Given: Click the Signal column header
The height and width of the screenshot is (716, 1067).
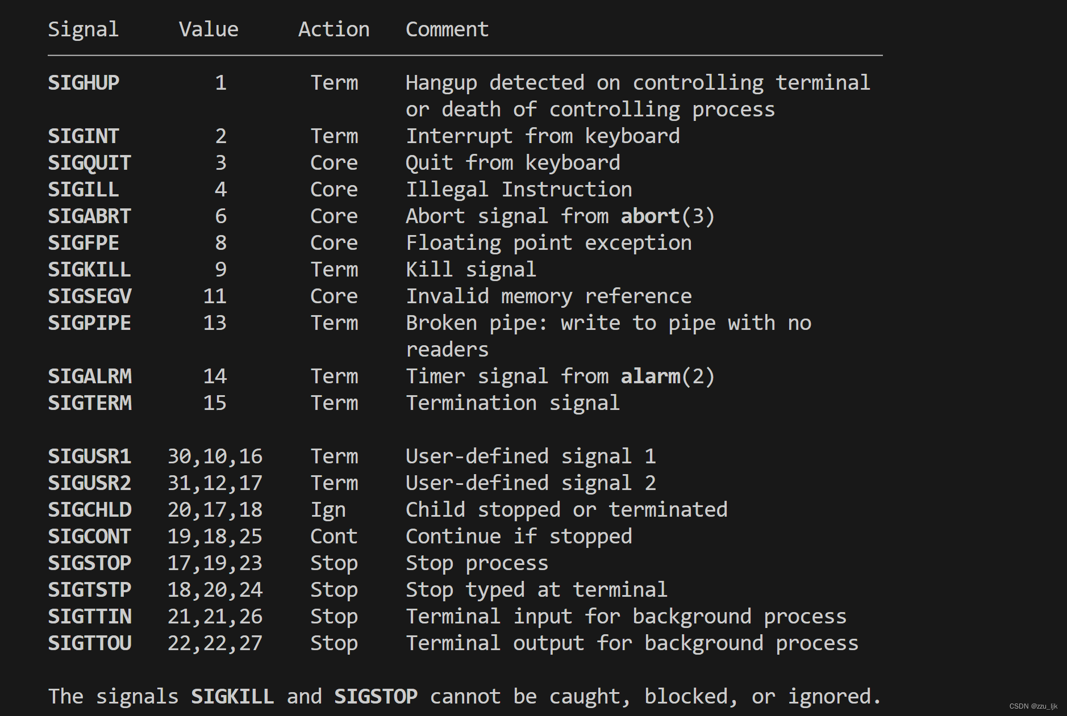Looking at the screenshot, I should [84, 30].
